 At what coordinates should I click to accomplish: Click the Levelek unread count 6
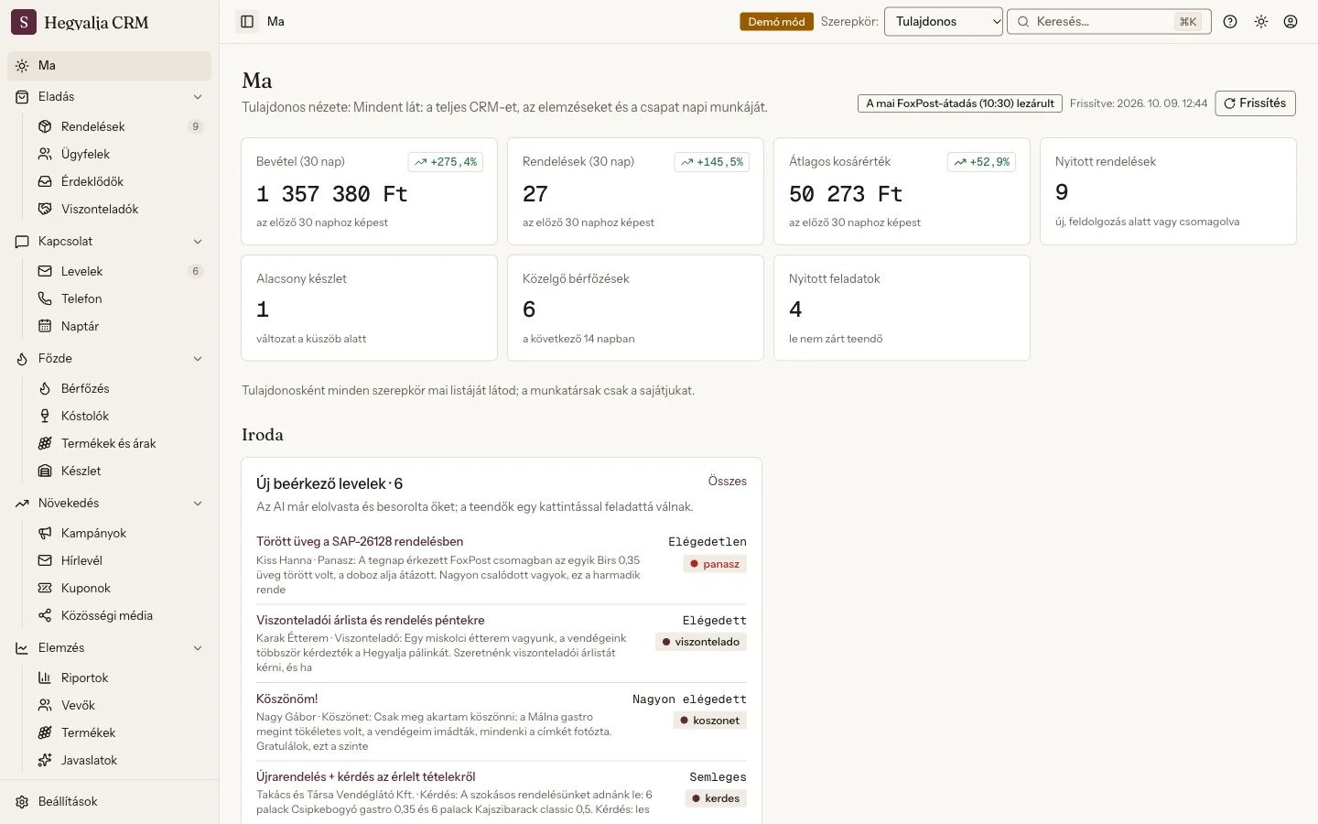coord(195,271)
